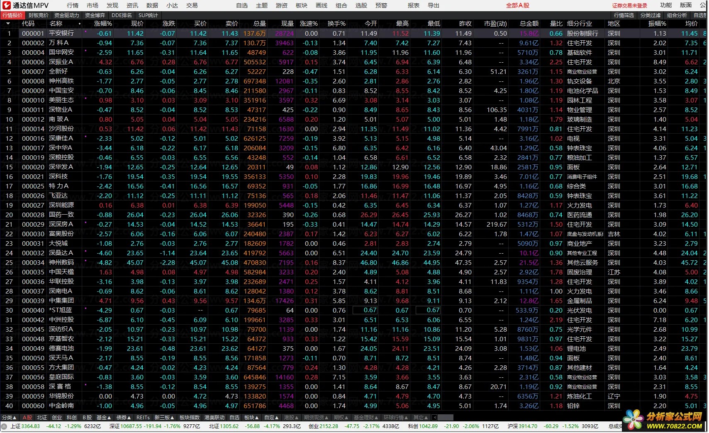Viewport: 709px width, 433px height.
Task: Select 选股 in the top menu
Action: (361, 5)
